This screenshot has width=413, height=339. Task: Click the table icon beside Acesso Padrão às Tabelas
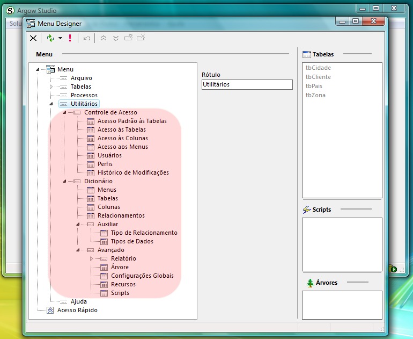point(91,121)
